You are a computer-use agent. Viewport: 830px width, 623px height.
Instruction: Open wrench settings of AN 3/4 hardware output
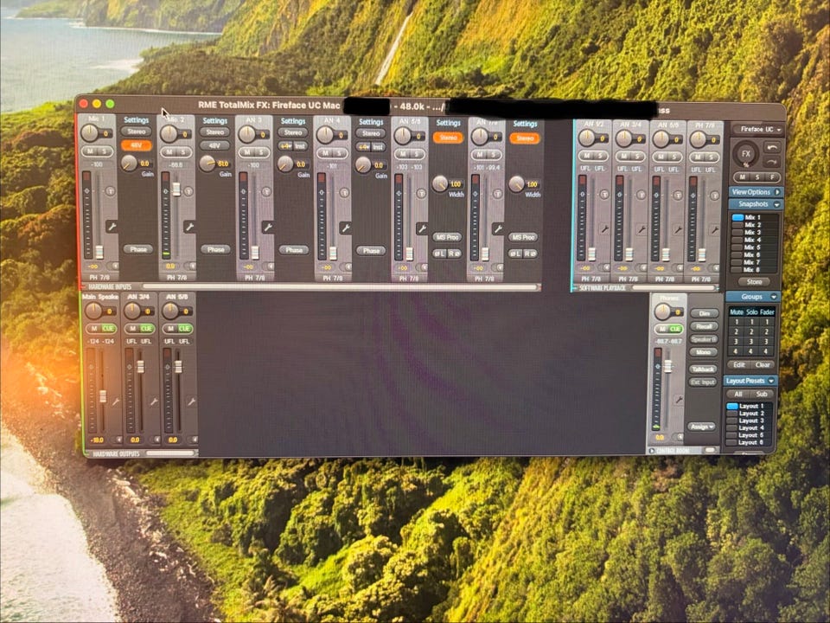[154, 402]
